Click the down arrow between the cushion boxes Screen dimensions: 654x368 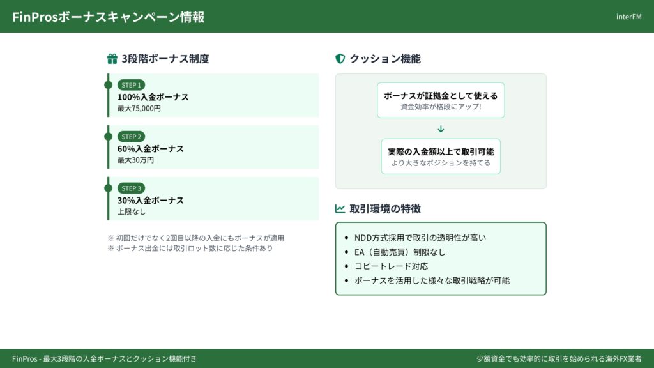[x=441, y=128]
